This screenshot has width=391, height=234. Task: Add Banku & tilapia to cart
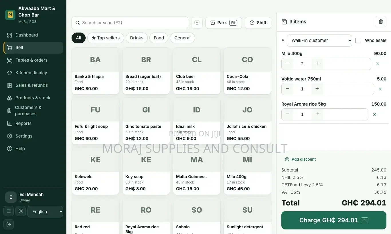(x=95, y=71)
